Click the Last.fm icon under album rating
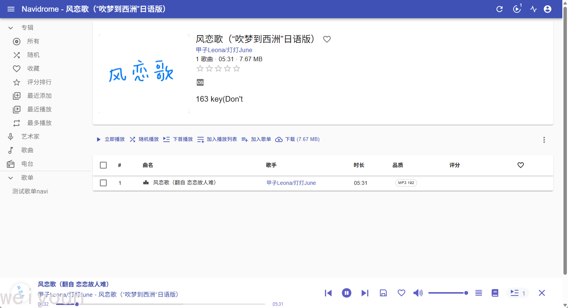The width and height of the screenshot is (568, 308). (200, 82)
